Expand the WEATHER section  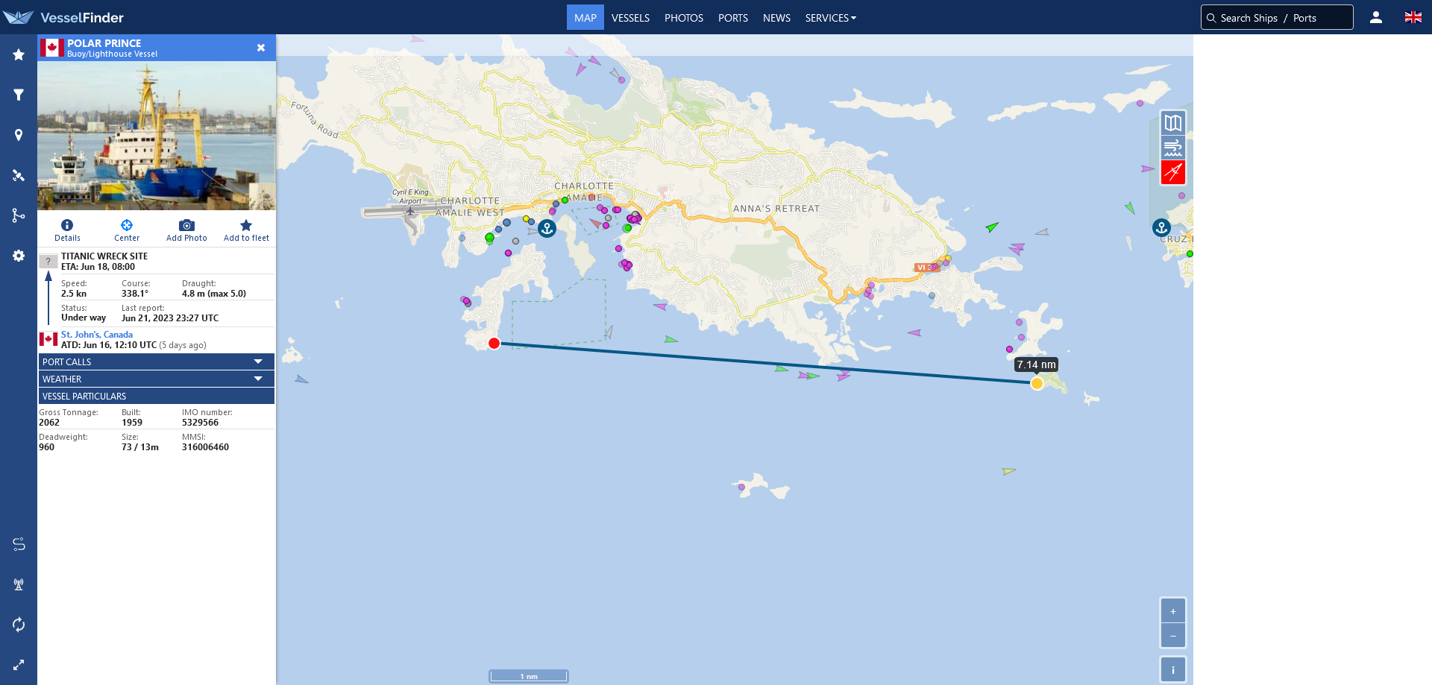click(x=157, y=379)
